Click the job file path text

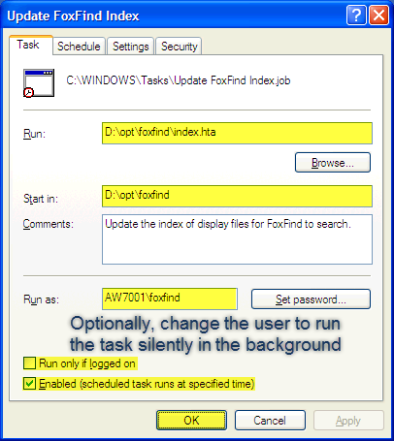coord(179,80)
